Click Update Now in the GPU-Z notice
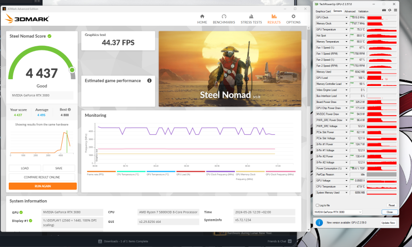Screen dimensions: 412x247 pos(388,223)
